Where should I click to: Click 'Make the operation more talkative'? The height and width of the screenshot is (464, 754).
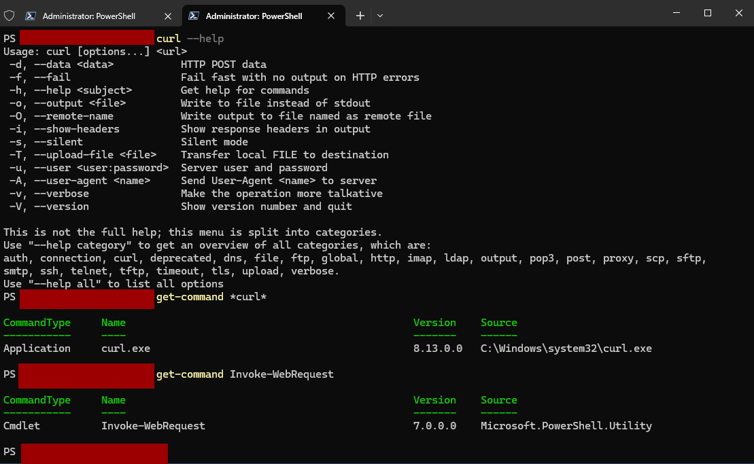point(281,194)
